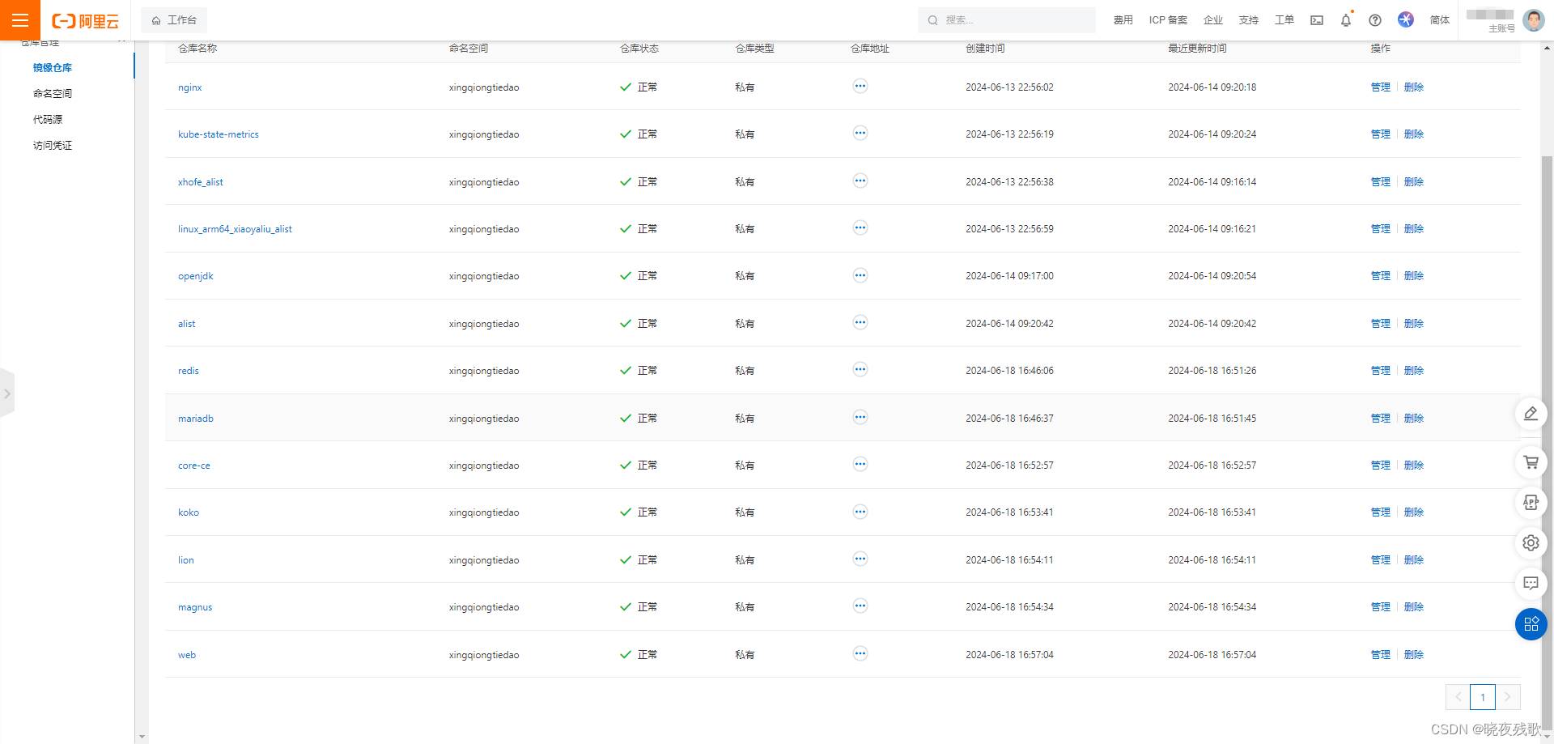Image resolution: width=1554 pixels, height=744 pixels.
Task: Show repository address for openjdk
Action: pyautogui.click(x=860, y=275)
